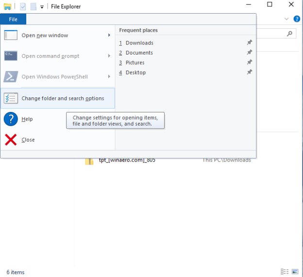Select Open Windows PowerShell entry
Viewport: 303px width, 277px height.
(58, 77)
